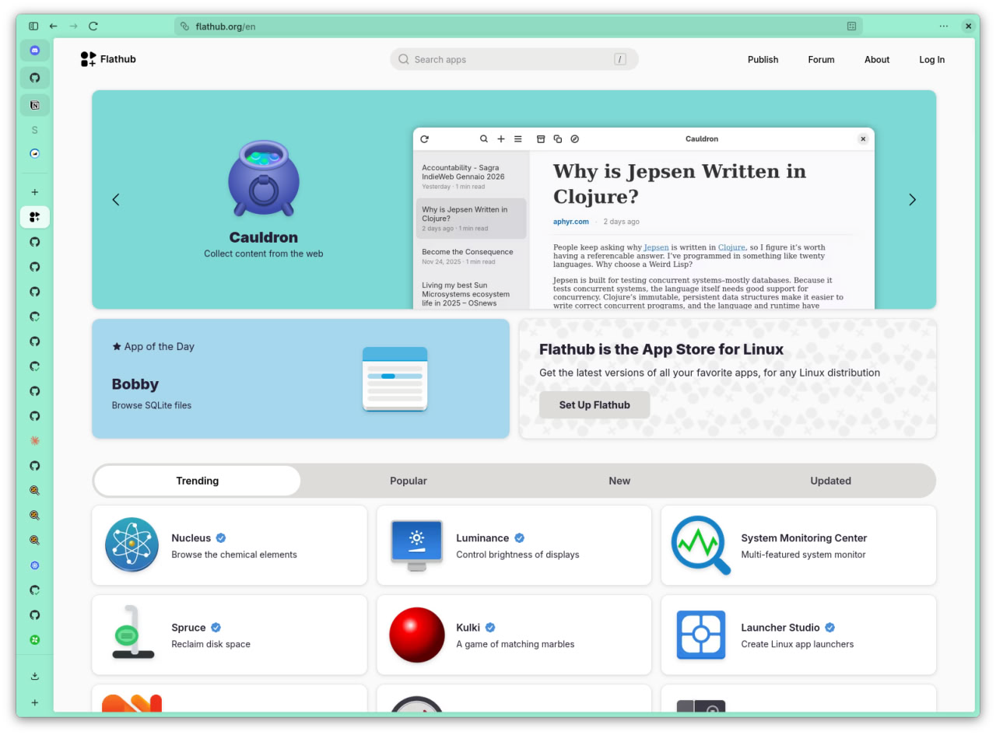Click the aphyr.com source link
The height and width of the screenshot is (735, 996).
coord(571,222)
